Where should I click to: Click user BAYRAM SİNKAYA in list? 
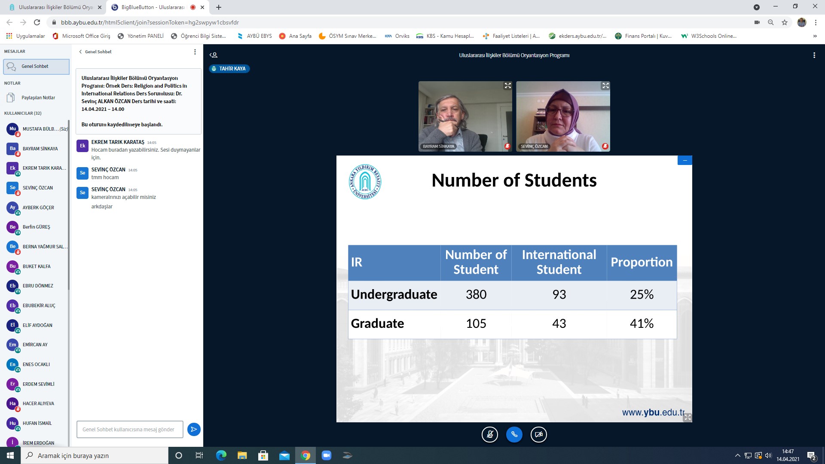click(40, 149)
